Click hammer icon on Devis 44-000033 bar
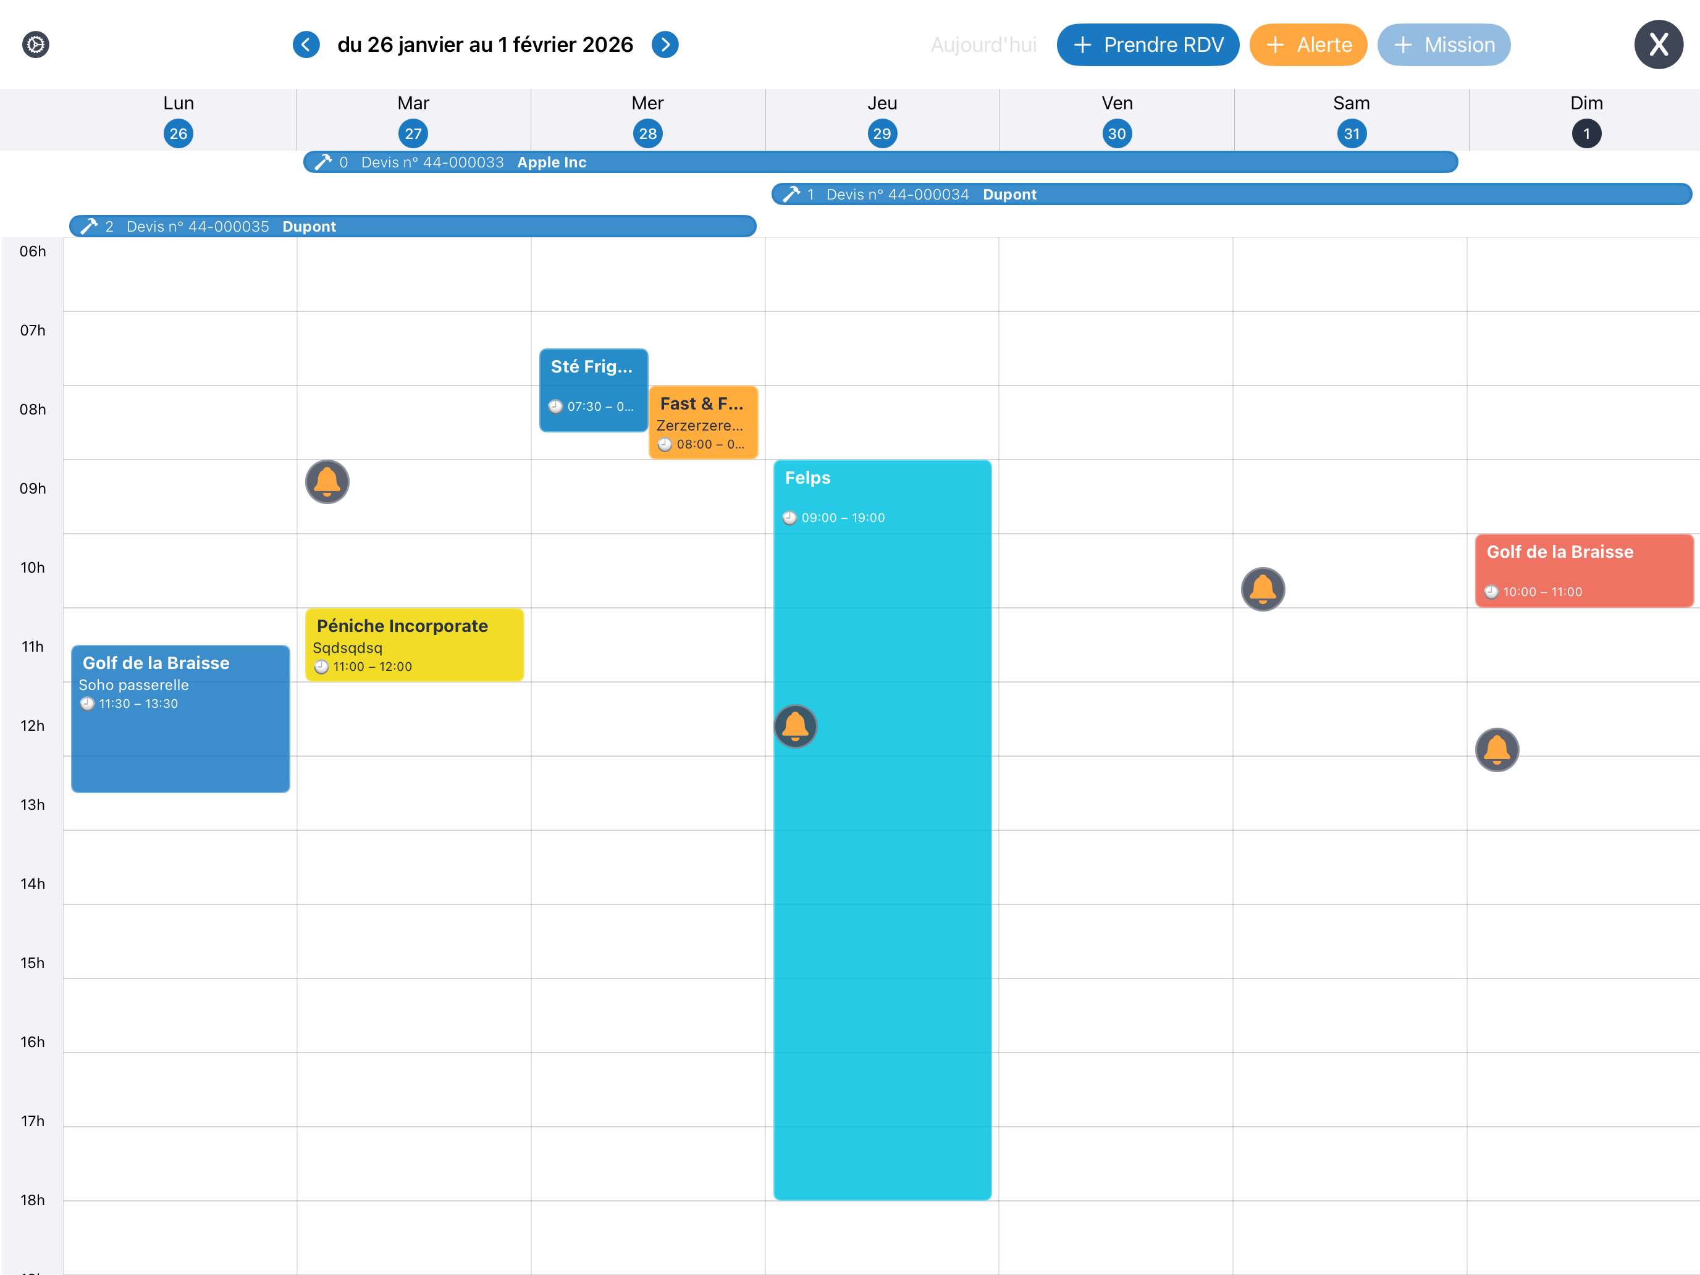This screenshot has height=1275, width=1700. (x=323, y=162)
